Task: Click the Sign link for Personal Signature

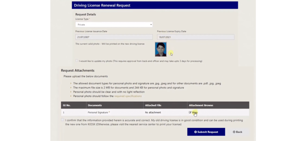Action: point(195,112)
